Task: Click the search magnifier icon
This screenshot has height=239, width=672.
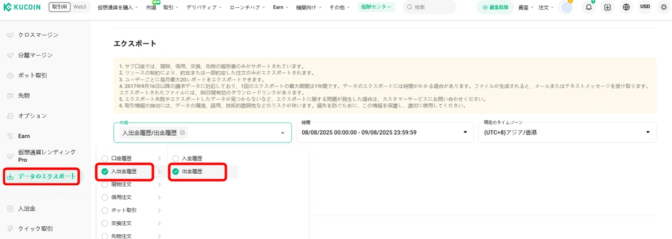Action: click(x=409, y=7)
